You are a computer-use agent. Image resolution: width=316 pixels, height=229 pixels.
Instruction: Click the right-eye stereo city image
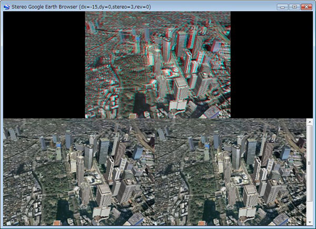231,172
